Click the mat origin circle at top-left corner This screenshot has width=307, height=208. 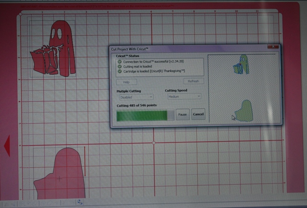pyautogui.click(x=20, y=14)
